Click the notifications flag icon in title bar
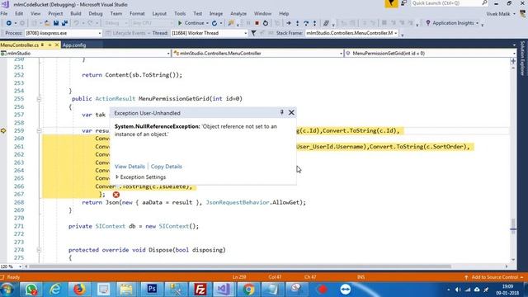 (391, 3)
